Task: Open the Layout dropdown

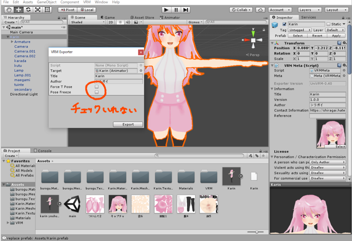Action: pyautogui.click(x=336, y=10)
